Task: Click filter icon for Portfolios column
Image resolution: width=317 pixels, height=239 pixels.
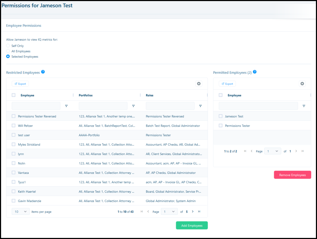Action: click(x=133, y=106)
